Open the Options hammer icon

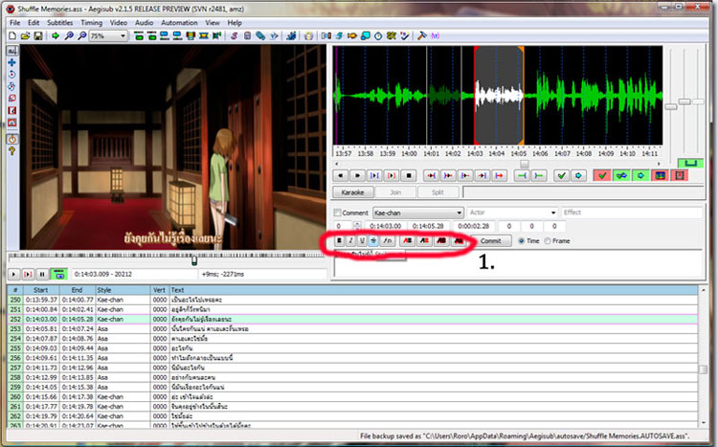[422, 35]
